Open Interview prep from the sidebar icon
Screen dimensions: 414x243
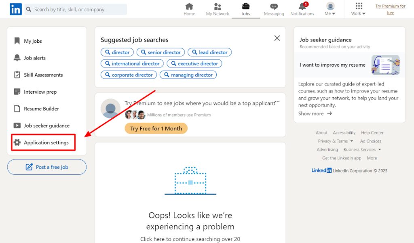17,92
